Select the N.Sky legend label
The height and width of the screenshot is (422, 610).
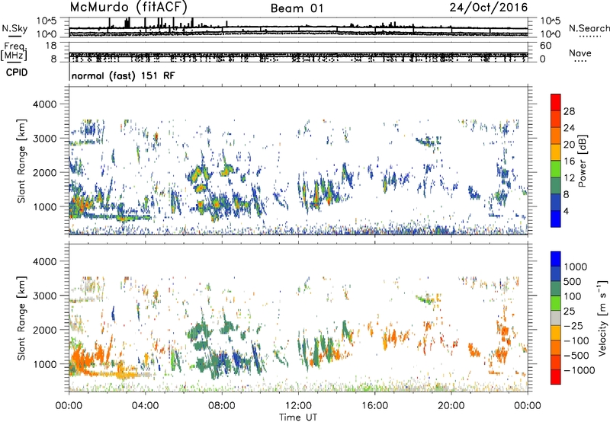click(14, 28)
